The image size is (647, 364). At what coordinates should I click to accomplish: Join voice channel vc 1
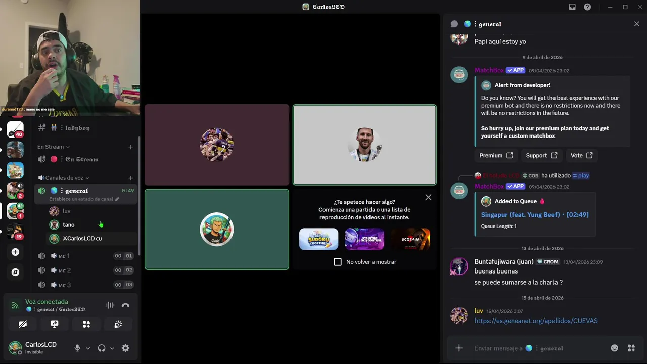(x=86, y=256)
